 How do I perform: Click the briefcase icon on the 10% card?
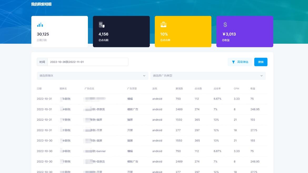(163, 24)
